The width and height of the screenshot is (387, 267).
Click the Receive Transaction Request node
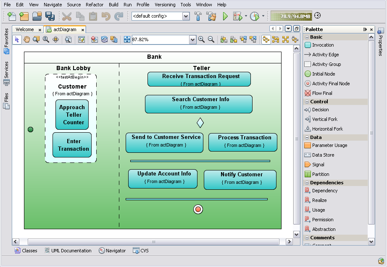coord(199,79)
